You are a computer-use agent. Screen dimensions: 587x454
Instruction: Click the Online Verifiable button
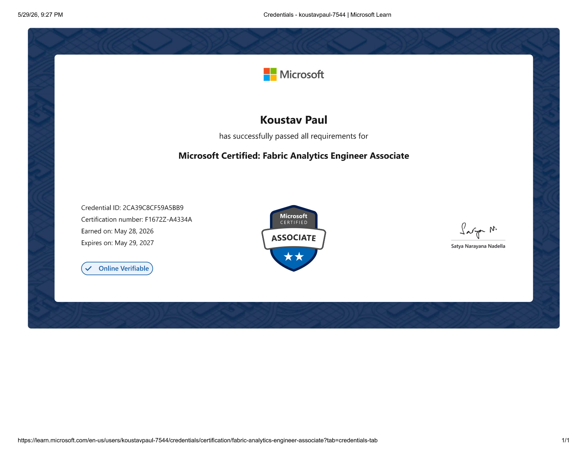point(117,268)
